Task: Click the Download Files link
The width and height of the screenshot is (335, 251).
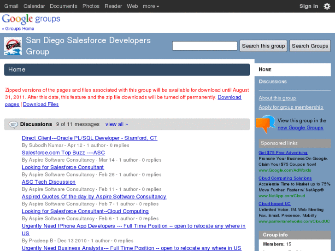Action: point(41,104)
